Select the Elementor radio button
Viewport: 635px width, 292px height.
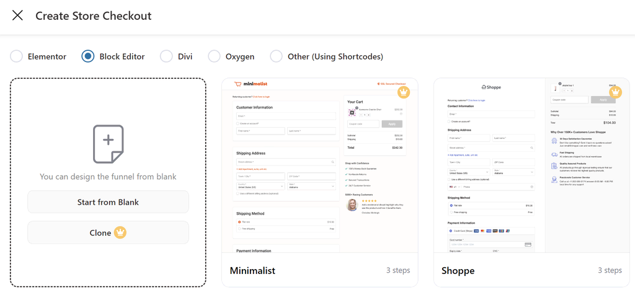[16, 56]
